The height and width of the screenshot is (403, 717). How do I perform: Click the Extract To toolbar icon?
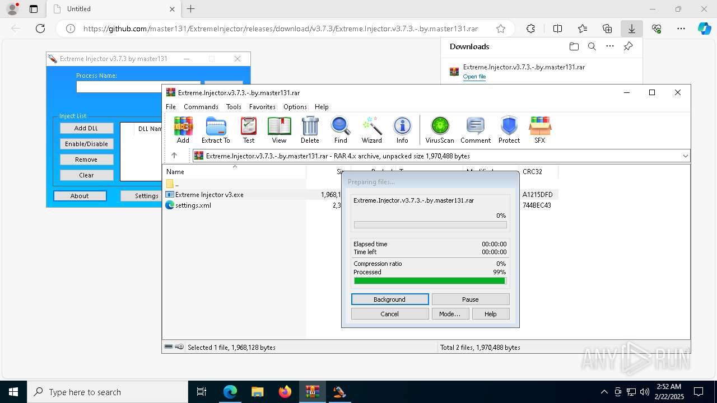click(x=216, y=130)
